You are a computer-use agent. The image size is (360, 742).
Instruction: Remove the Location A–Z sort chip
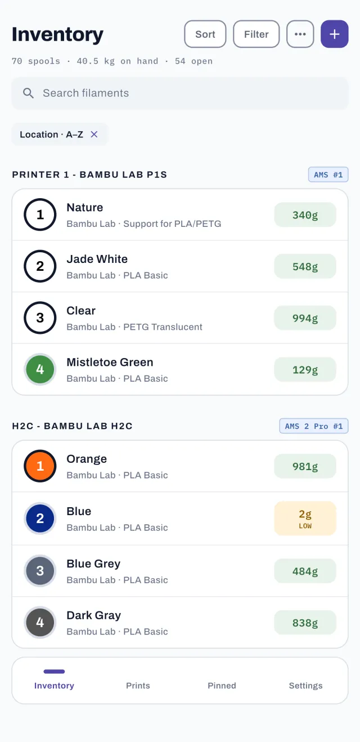click(94, 135)
